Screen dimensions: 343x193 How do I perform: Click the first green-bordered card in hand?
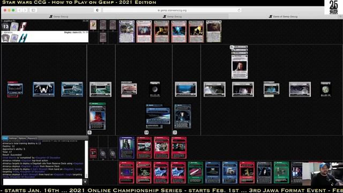click(x=195, y=173)
